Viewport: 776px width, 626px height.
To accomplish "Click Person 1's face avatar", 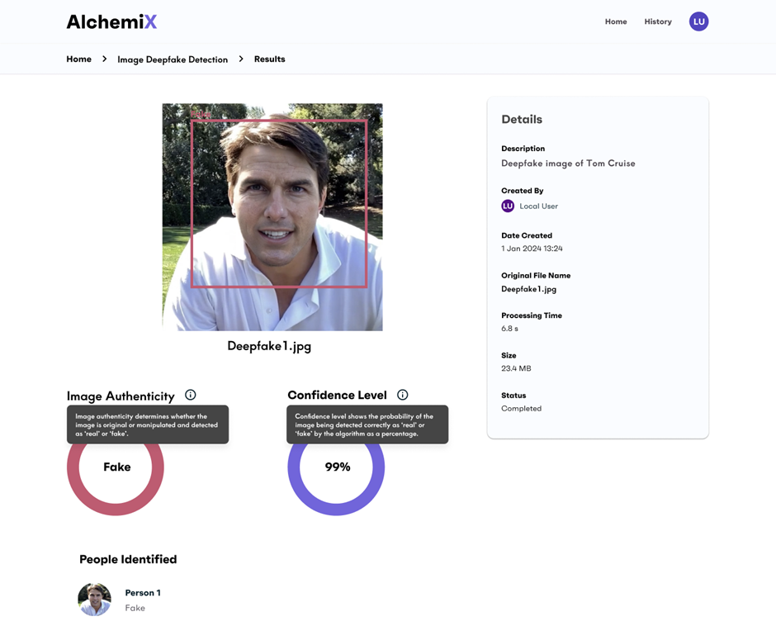I will click(x=94, y=600).
